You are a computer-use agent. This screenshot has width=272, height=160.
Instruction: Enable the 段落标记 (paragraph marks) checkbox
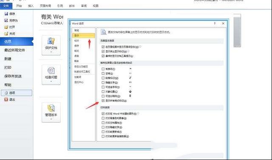coord(103,78)
